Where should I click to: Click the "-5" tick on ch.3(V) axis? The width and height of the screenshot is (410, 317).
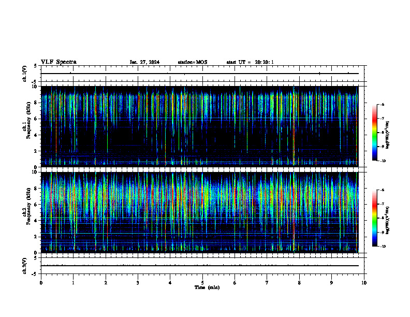pyautogui.click(x=35, y=274)
